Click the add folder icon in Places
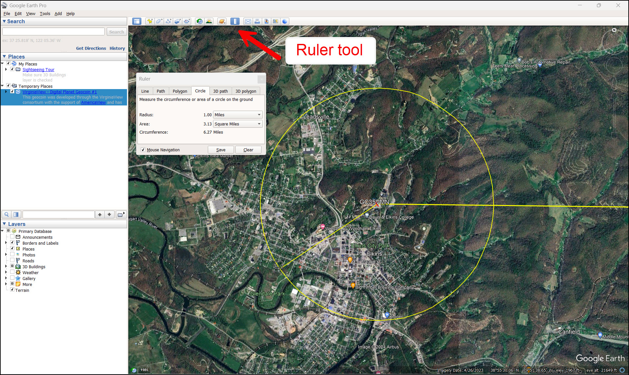The image size is (629, 375). click(121, 215)
